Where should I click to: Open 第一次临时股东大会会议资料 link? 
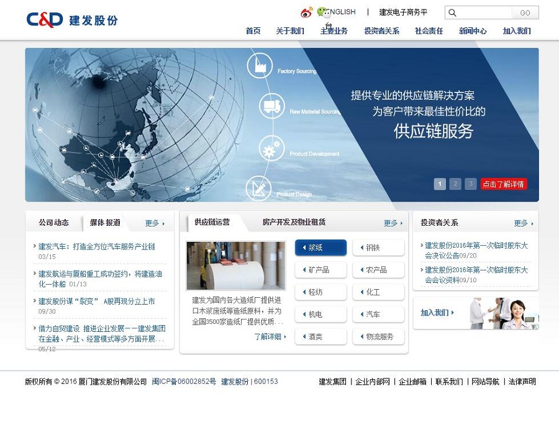[x=476, y=275]
